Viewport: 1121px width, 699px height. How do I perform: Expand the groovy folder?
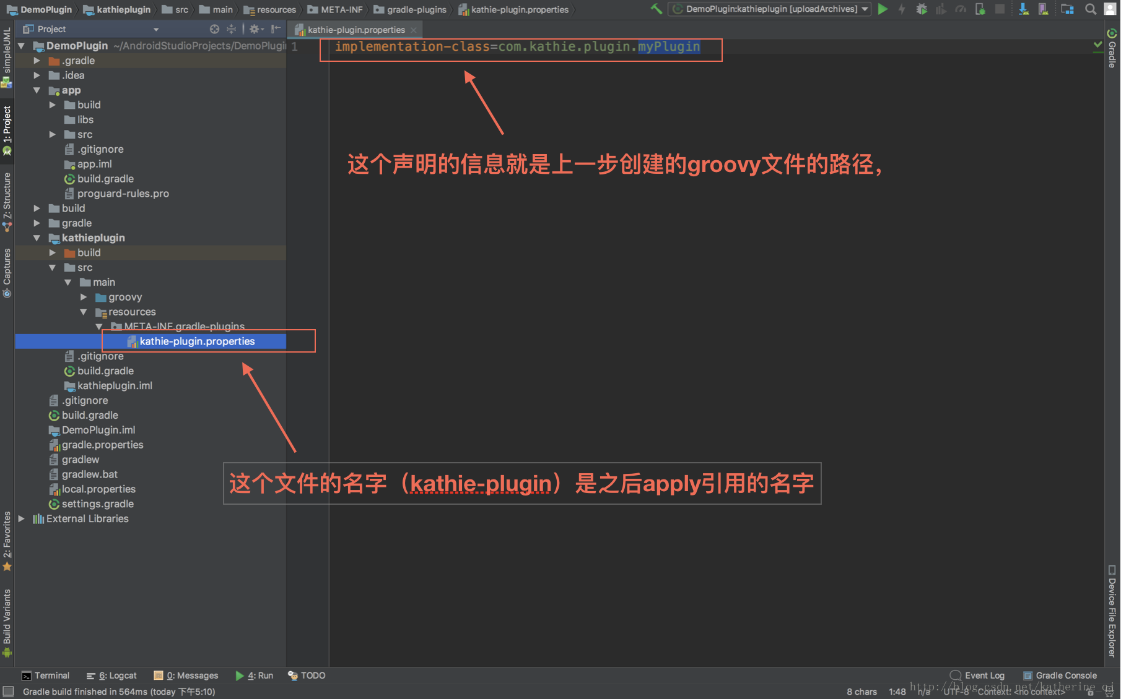point(84,297)
